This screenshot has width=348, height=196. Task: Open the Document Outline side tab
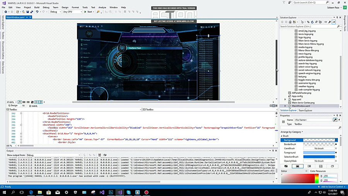tap(3, 50)
